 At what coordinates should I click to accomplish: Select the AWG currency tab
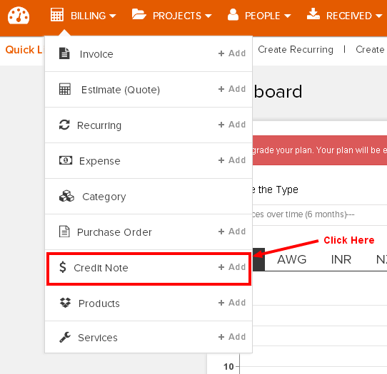[292, 259]
